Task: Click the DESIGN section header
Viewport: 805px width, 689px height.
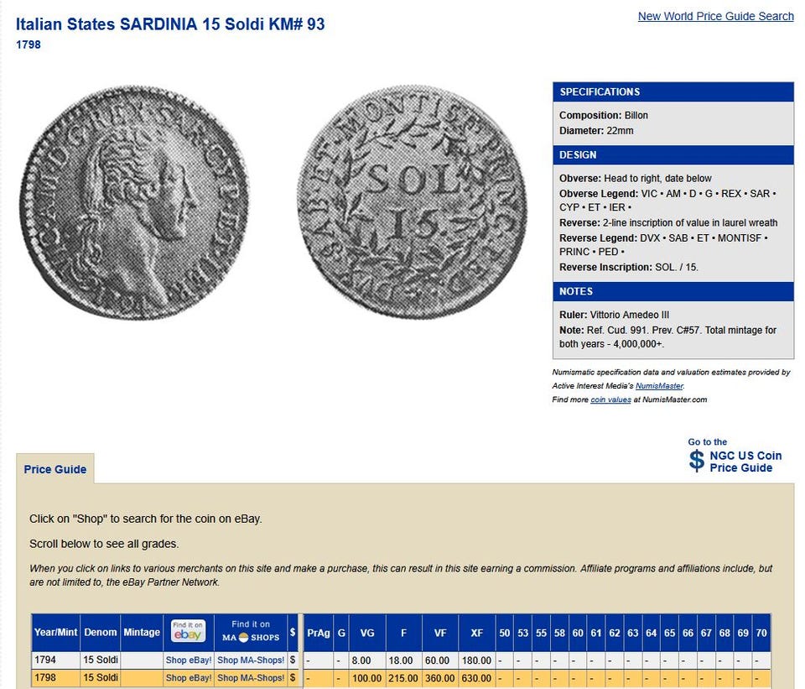Action: click(x=673, y=155)
